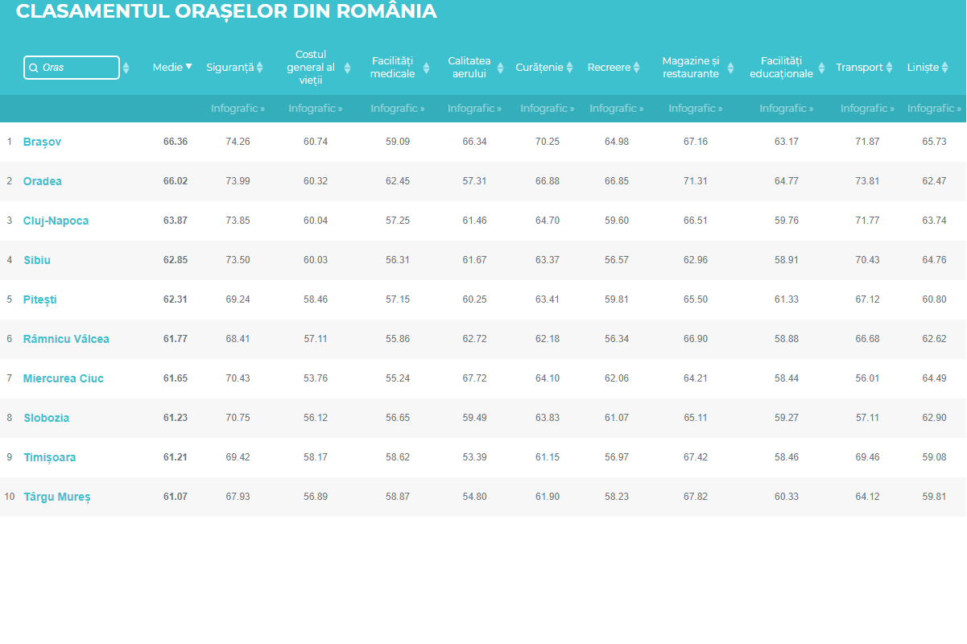Select Râmnicu Vâlcea average 61.77
The height and width of the screenshot is (644, 967).
pyautogui.click(x=176, y=339)
